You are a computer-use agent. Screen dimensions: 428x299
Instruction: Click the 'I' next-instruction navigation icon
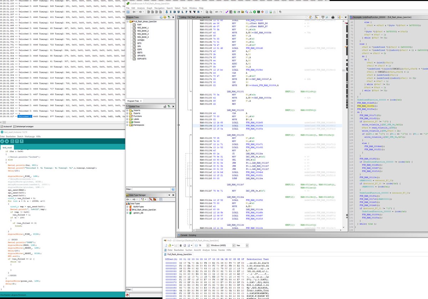tap(170, 12)
